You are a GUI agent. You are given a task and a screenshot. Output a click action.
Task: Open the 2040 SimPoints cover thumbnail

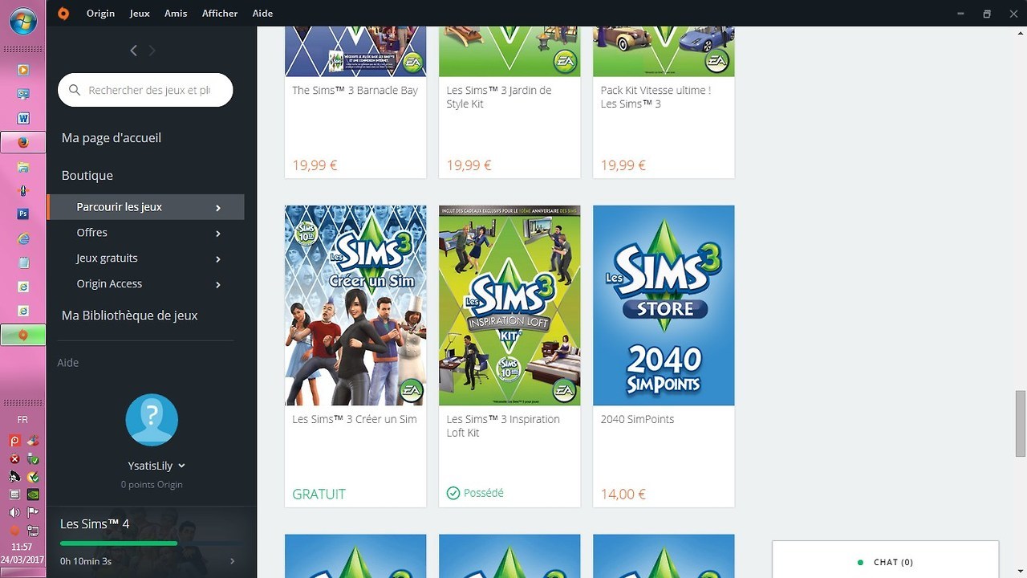(664, 305)
